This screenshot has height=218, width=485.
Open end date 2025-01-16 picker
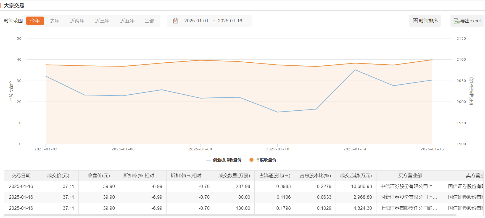230,21
